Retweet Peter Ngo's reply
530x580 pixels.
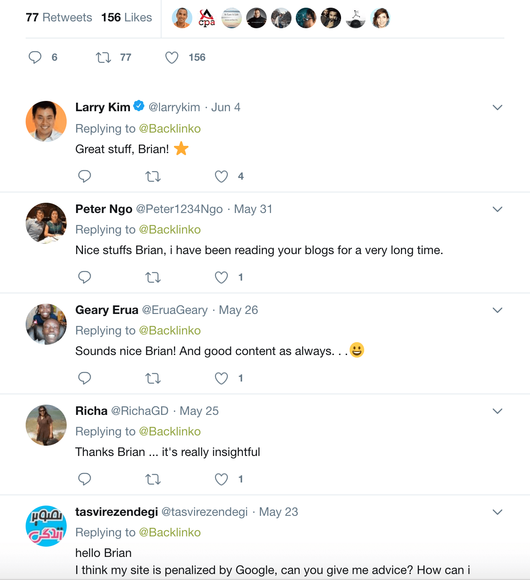point(153,277)
